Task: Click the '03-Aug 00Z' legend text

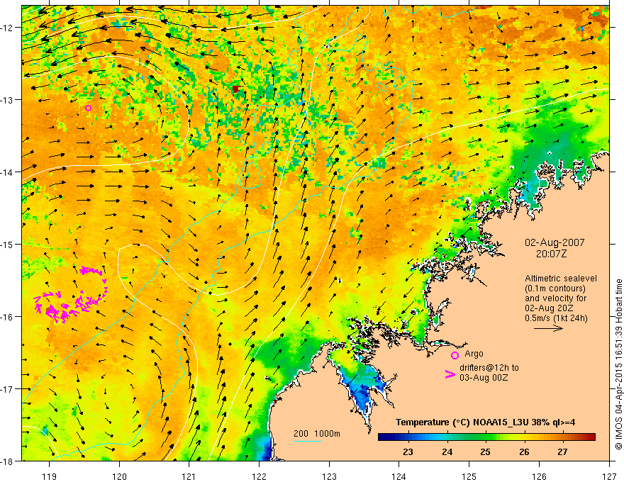Action: tap(484, 378)
